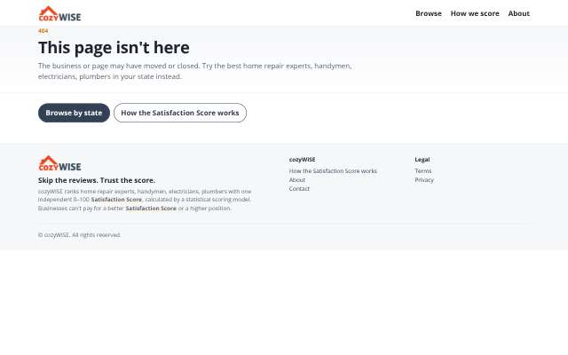This screenshot has width=568, height=355.
Task: Open the About link in the footer
Action: [297, 179]
